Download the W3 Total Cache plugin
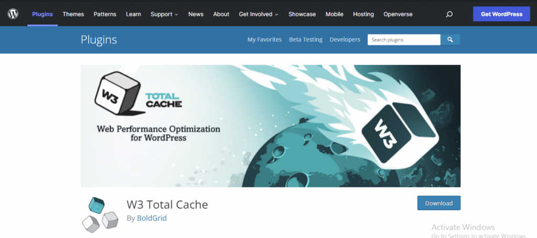 (439, 203)
